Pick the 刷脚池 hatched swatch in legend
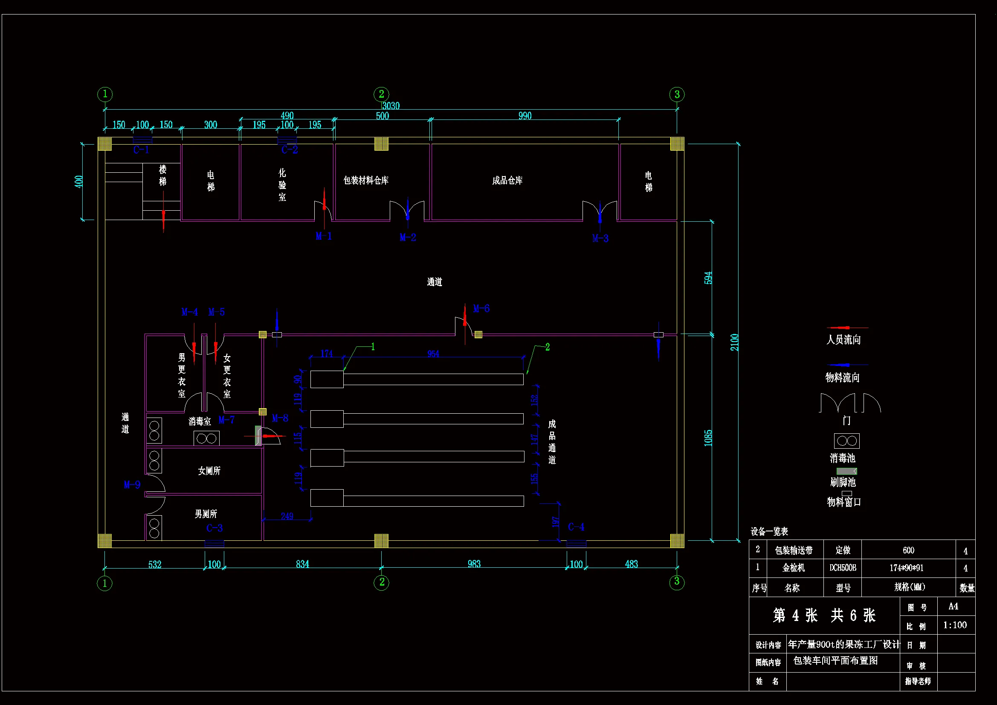 847,471
